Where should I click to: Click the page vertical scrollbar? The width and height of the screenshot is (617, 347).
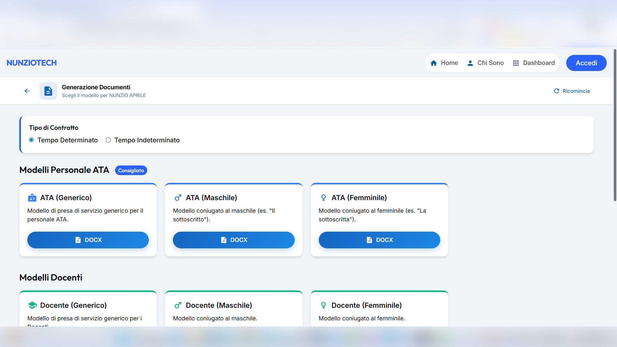(x=615, y=125)
